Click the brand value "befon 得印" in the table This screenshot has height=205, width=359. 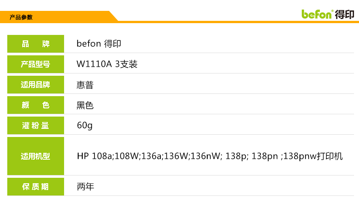click(x=99, y=44)
